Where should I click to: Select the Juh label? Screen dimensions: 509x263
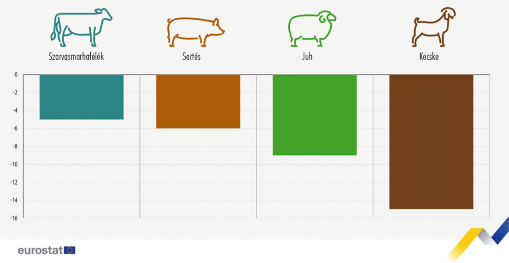pyautogui.click(x=307, y=57)
